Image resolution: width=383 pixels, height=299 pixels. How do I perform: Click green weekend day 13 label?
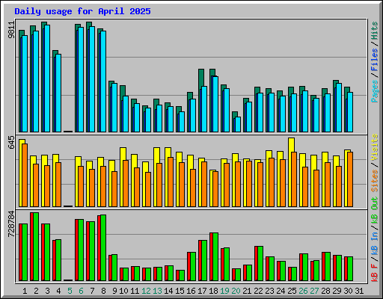coord(157,291)
